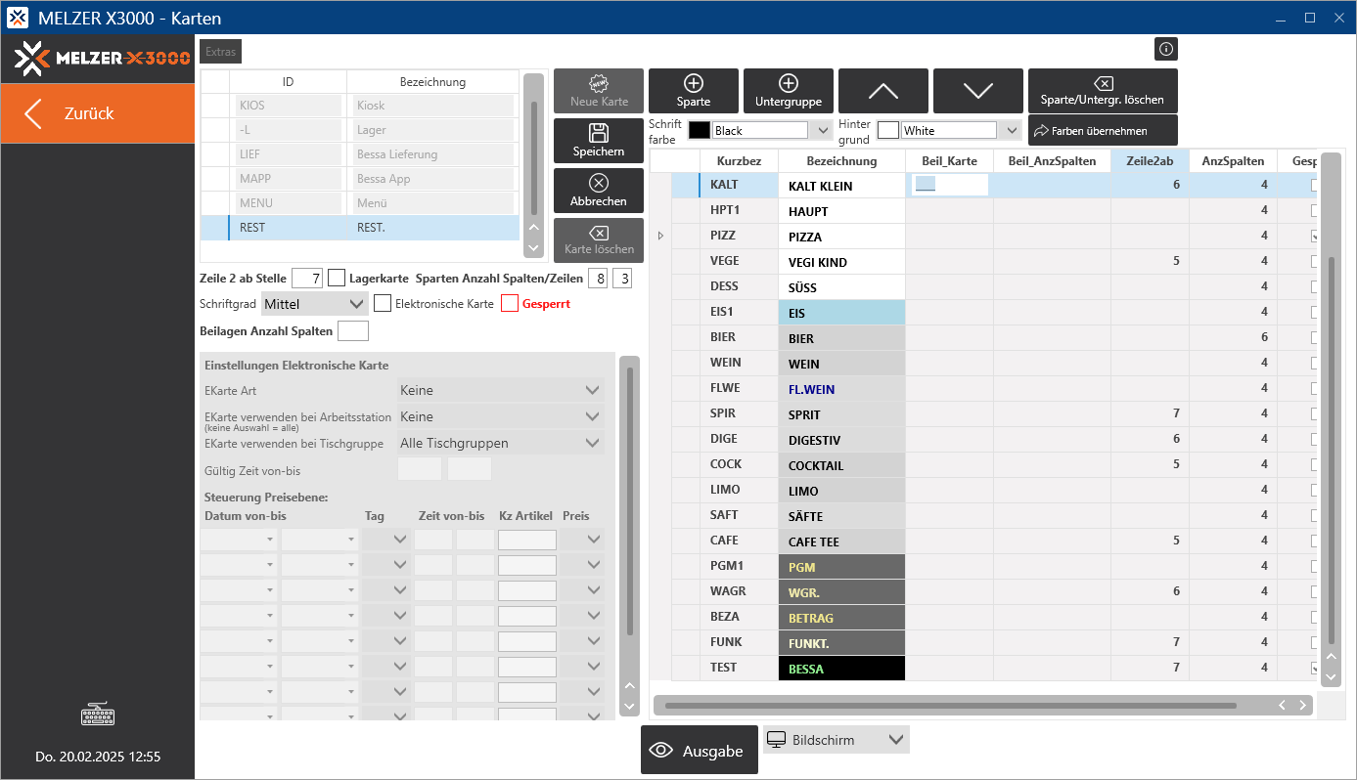Go back with the Zurück button
The image size is (1357, 780).
click(97, 113)
